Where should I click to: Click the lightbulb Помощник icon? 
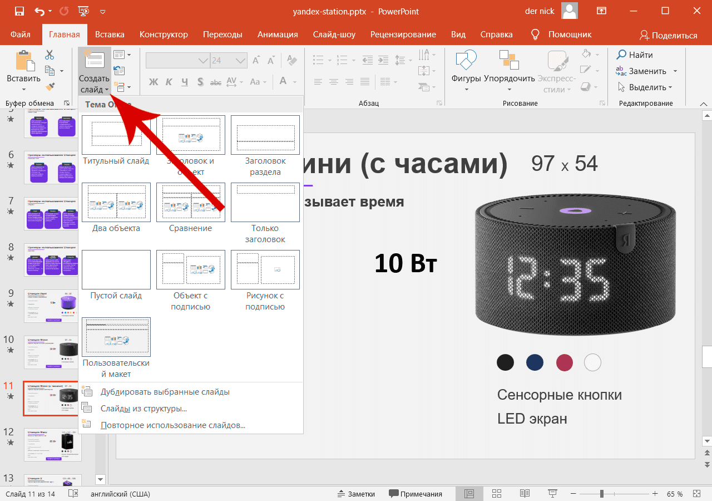536,35
